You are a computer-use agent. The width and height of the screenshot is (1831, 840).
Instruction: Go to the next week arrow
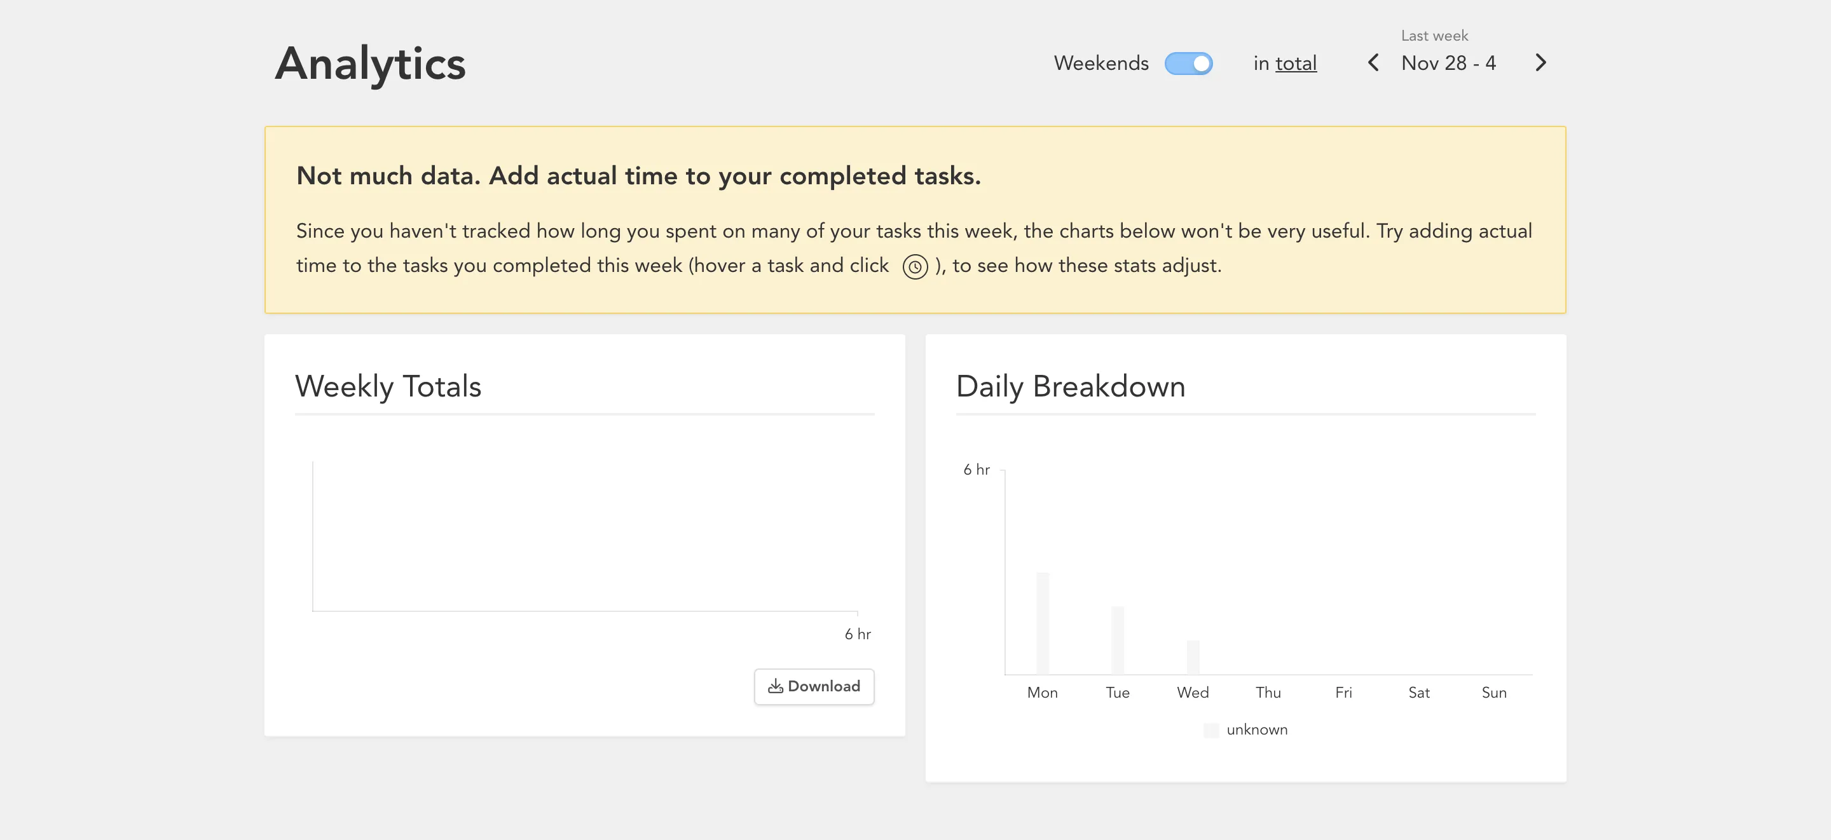pyautogui.click(x=1540, y=62)
